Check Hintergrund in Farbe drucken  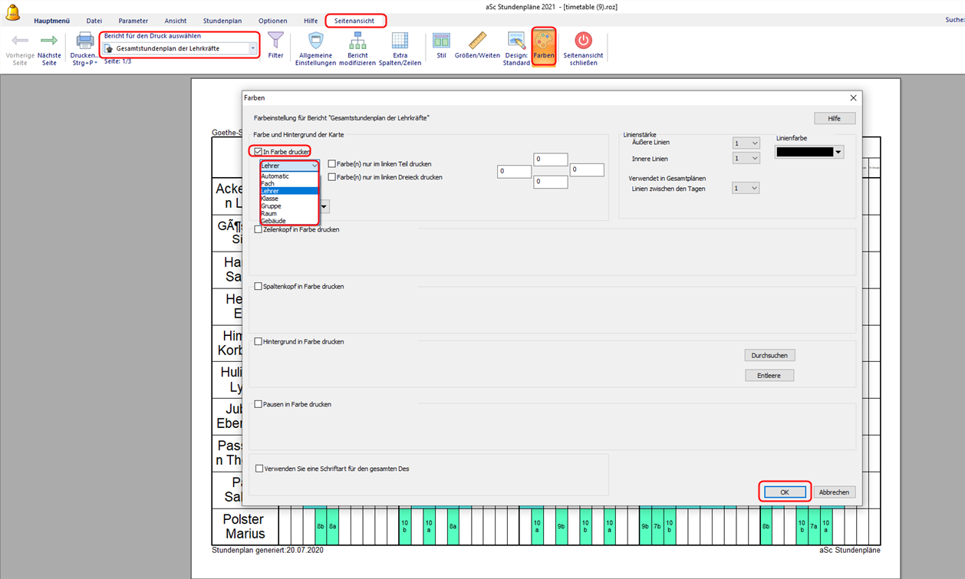(x=259, y=341)
